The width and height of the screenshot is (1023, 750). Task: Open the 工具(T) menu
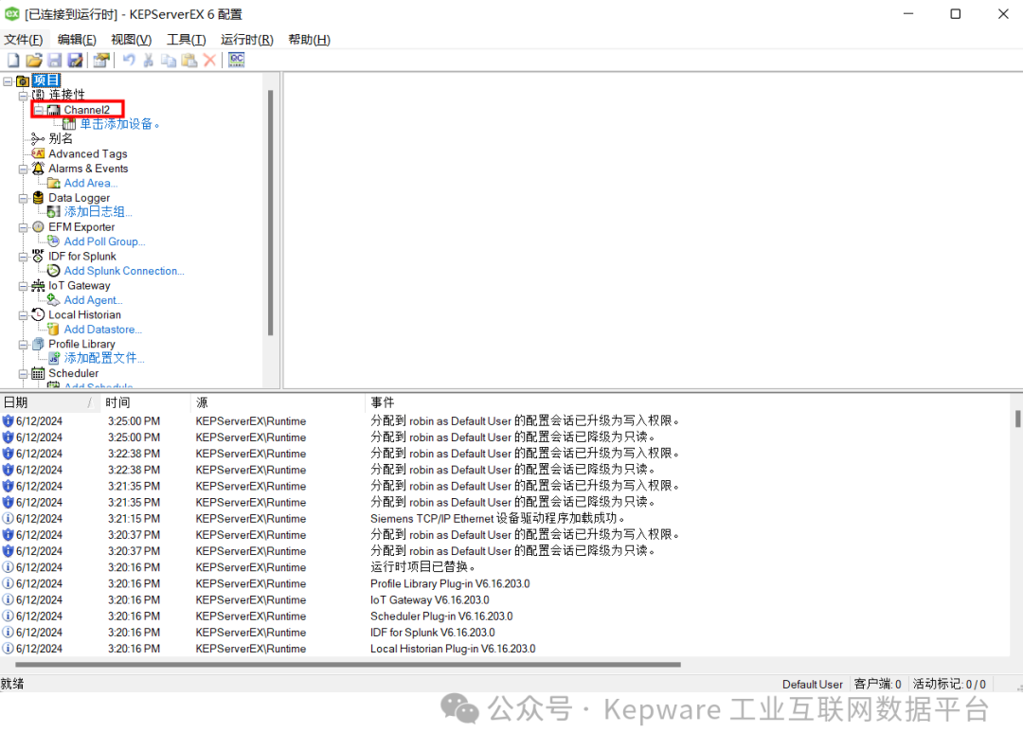[186, 40]
